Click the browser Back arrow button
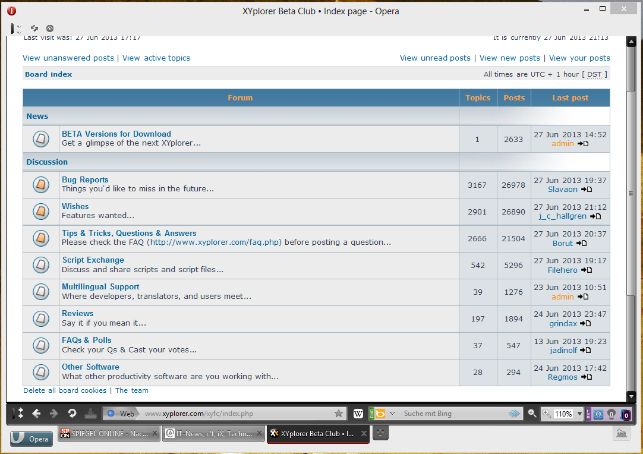 [36, 414]
